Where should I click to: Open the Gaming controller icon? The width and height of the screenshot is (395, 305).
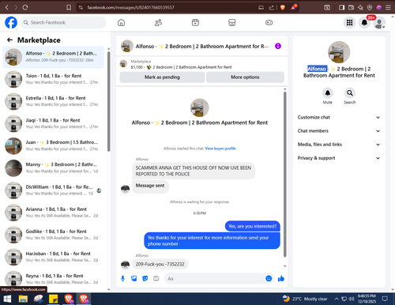(269, 23)
